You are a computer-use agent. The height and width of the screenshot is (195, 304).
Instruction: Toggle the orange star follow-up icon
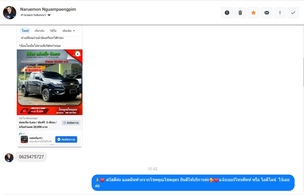point(254,13)
